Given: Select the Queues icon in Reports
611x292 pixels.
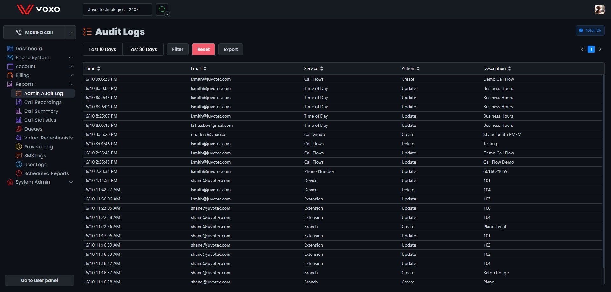Looking at the screenshot, I should [x=19, y=129].
